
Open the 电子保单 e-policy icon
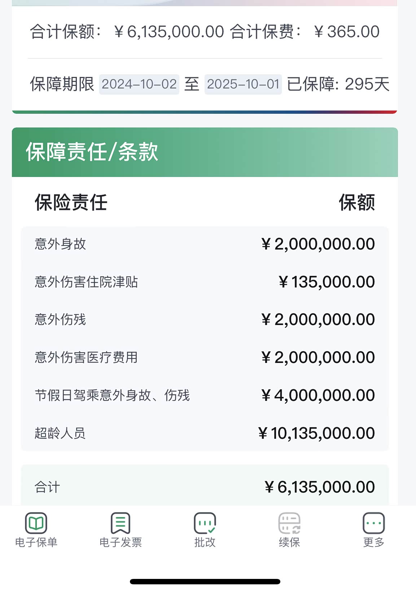click(36, 523)
